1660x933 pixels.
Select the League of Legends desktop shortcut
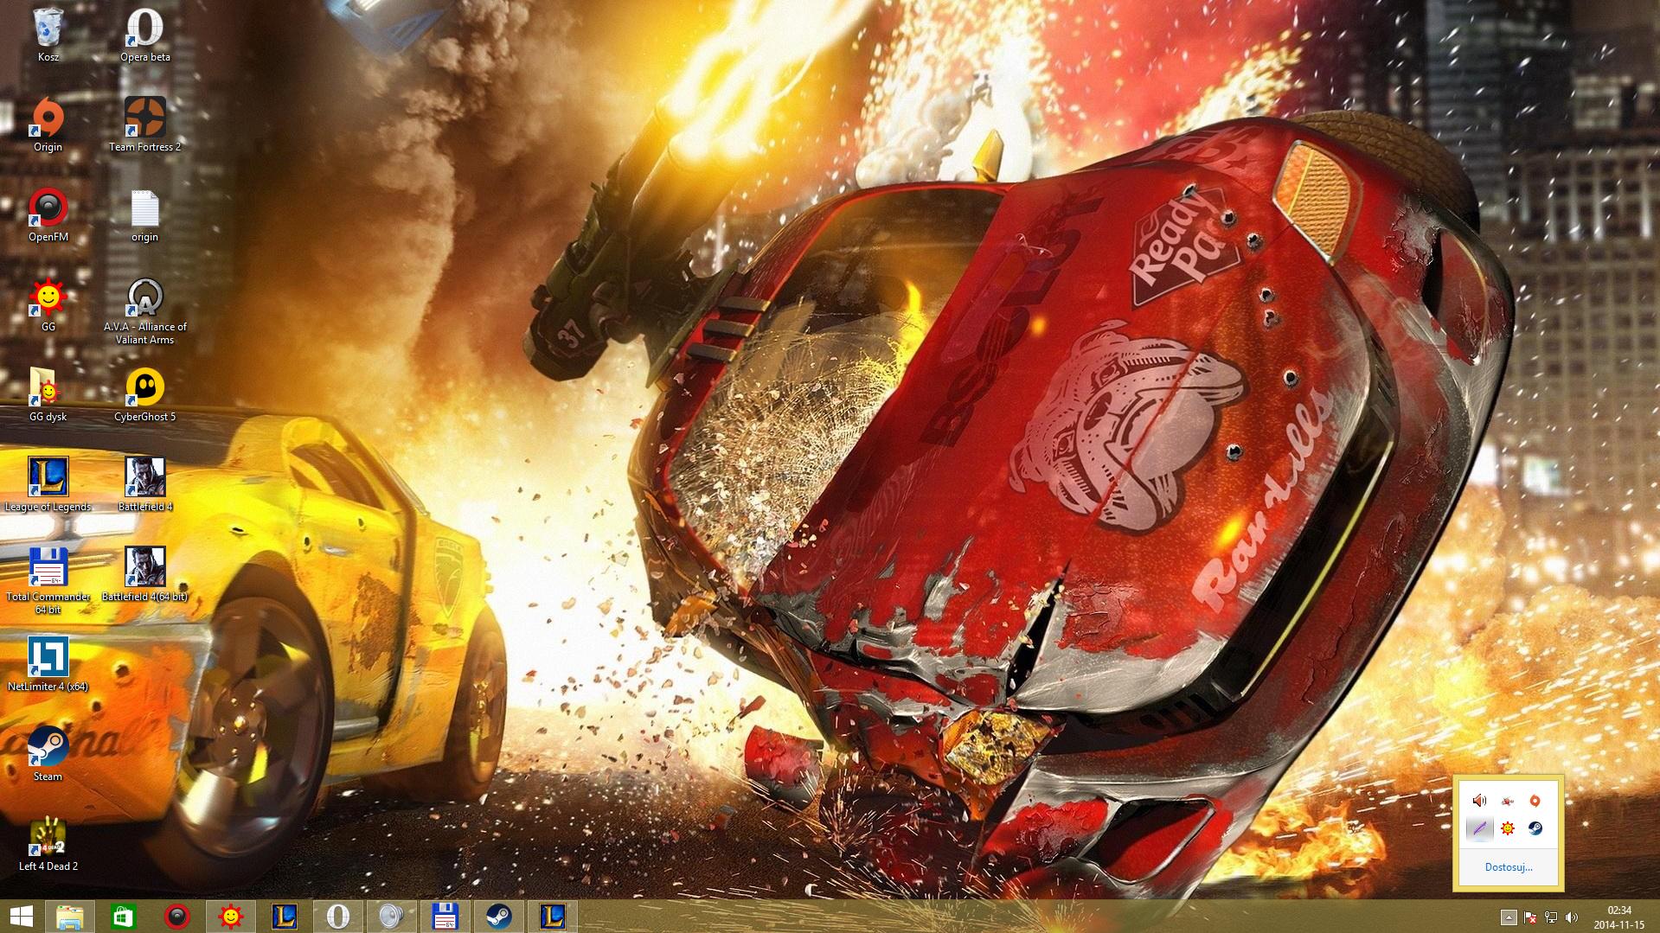point(48,485)
